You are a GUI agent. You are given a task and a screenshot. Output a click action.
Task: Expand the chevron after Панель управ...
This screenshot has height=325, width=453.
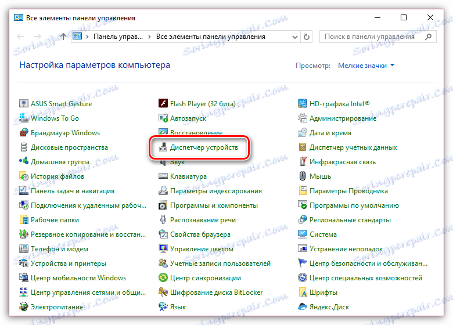tap(149, 37)
